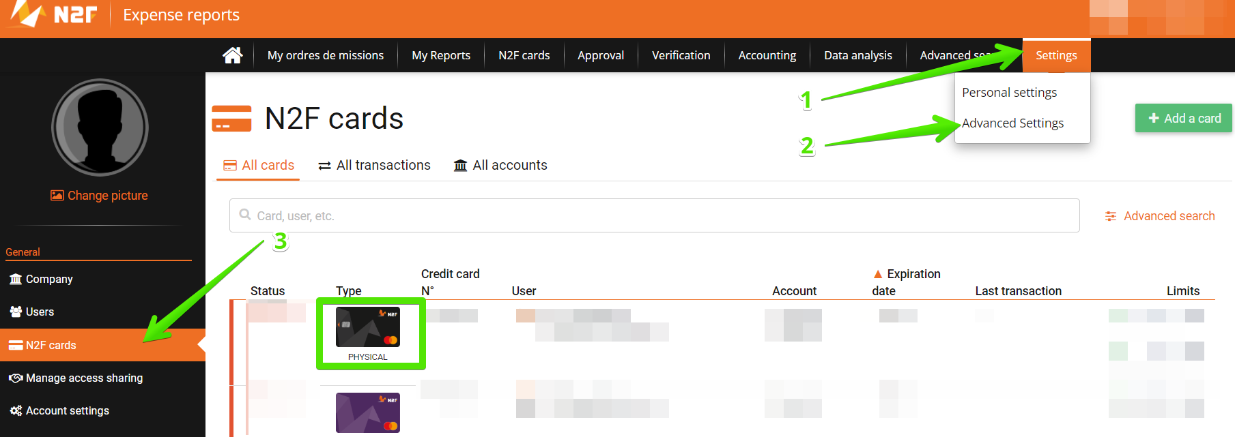Click the magnifier icon in search box
The height and width of the screenshot is (437, 1235).
pyautogui.click(x=245, y=215)
